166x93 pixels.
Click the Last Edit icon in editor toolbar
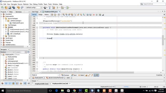(x=52, y=15)
